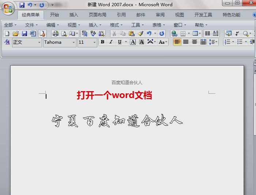The height and width of the screenshot is (195, 256).
Task: Expand the bullet list dropdown arrow
Action: point(246,42)
